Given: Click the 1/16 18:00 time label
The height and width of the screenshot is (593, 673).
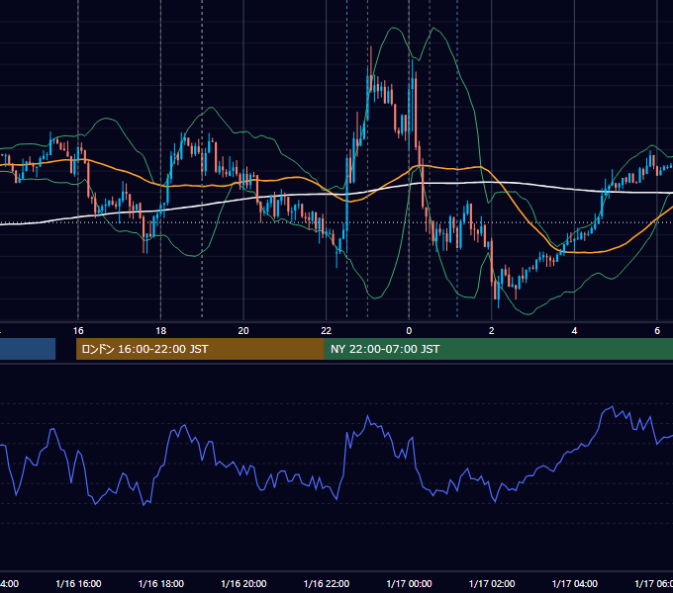Looking at the screenshot, I should [161, 583].
